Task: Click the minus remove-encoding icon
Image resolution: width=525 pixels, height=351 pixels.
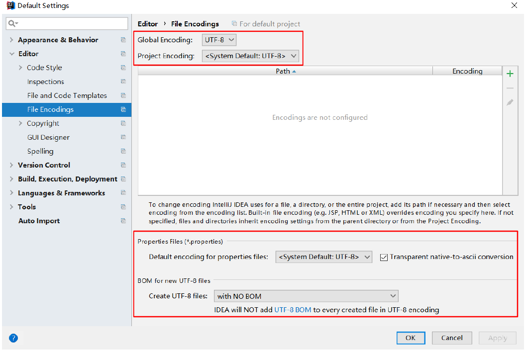Action: pos(510,88)
